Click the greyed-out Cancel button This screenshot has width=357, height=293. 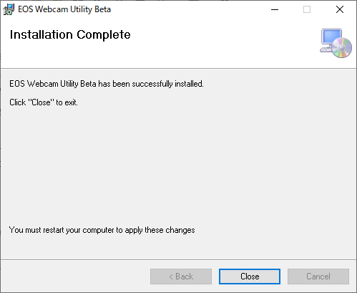pos(318,277)
